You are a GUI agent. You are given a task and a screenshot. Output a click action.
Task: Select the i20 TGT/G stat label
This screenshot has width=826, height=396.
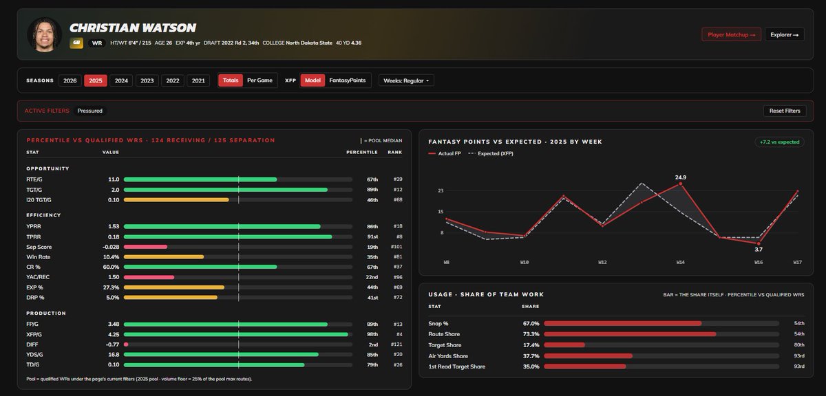point(39,200)
